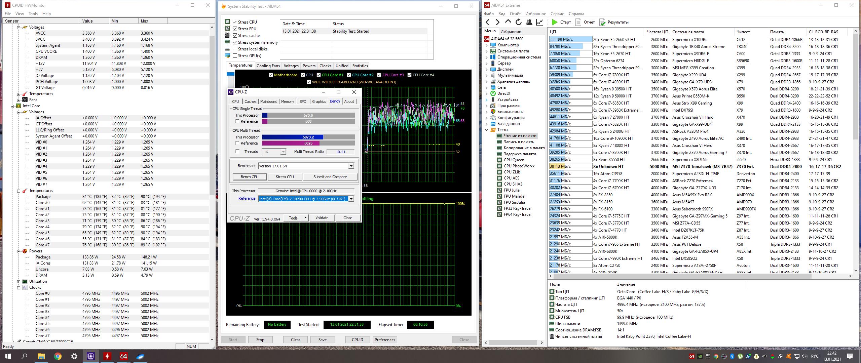Screen dimensions: 861x363
Task: Enable the Stress local disks checkbox
Action: pyautogui.click(x=235, y=49)
